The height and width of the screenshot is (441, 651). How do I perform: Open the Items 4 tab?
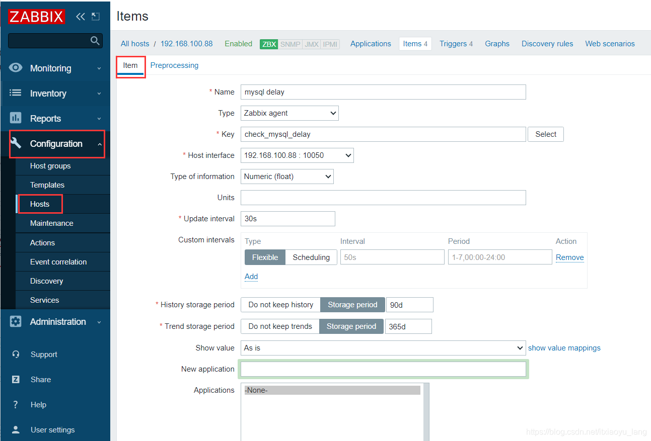(x=415, y=44)
